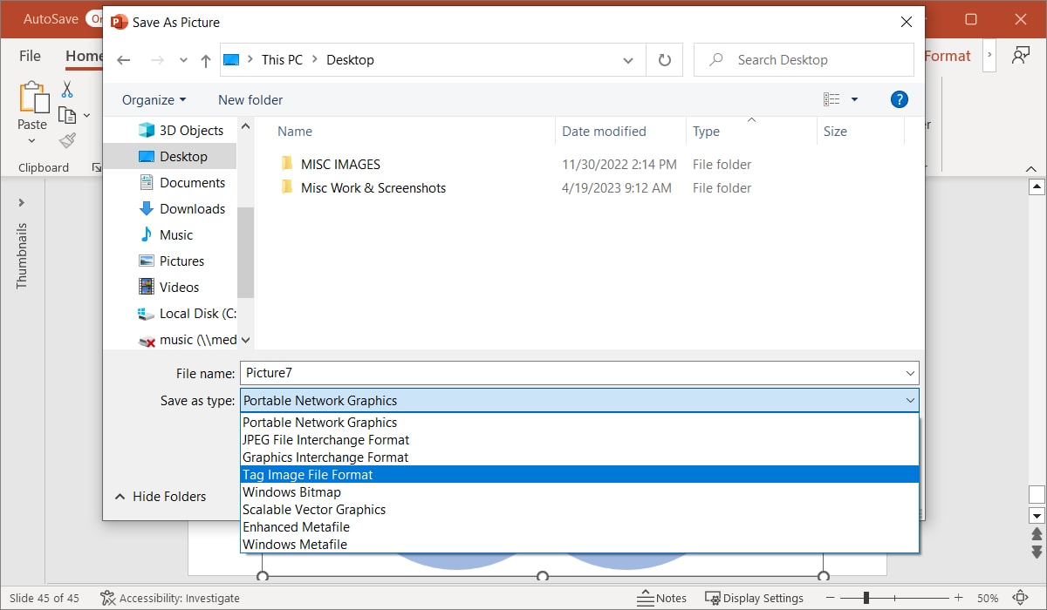Viewport: 1047px width, 610px height.
Task: Open the dialog Help via question mark icon
Action: coord(900,99)
